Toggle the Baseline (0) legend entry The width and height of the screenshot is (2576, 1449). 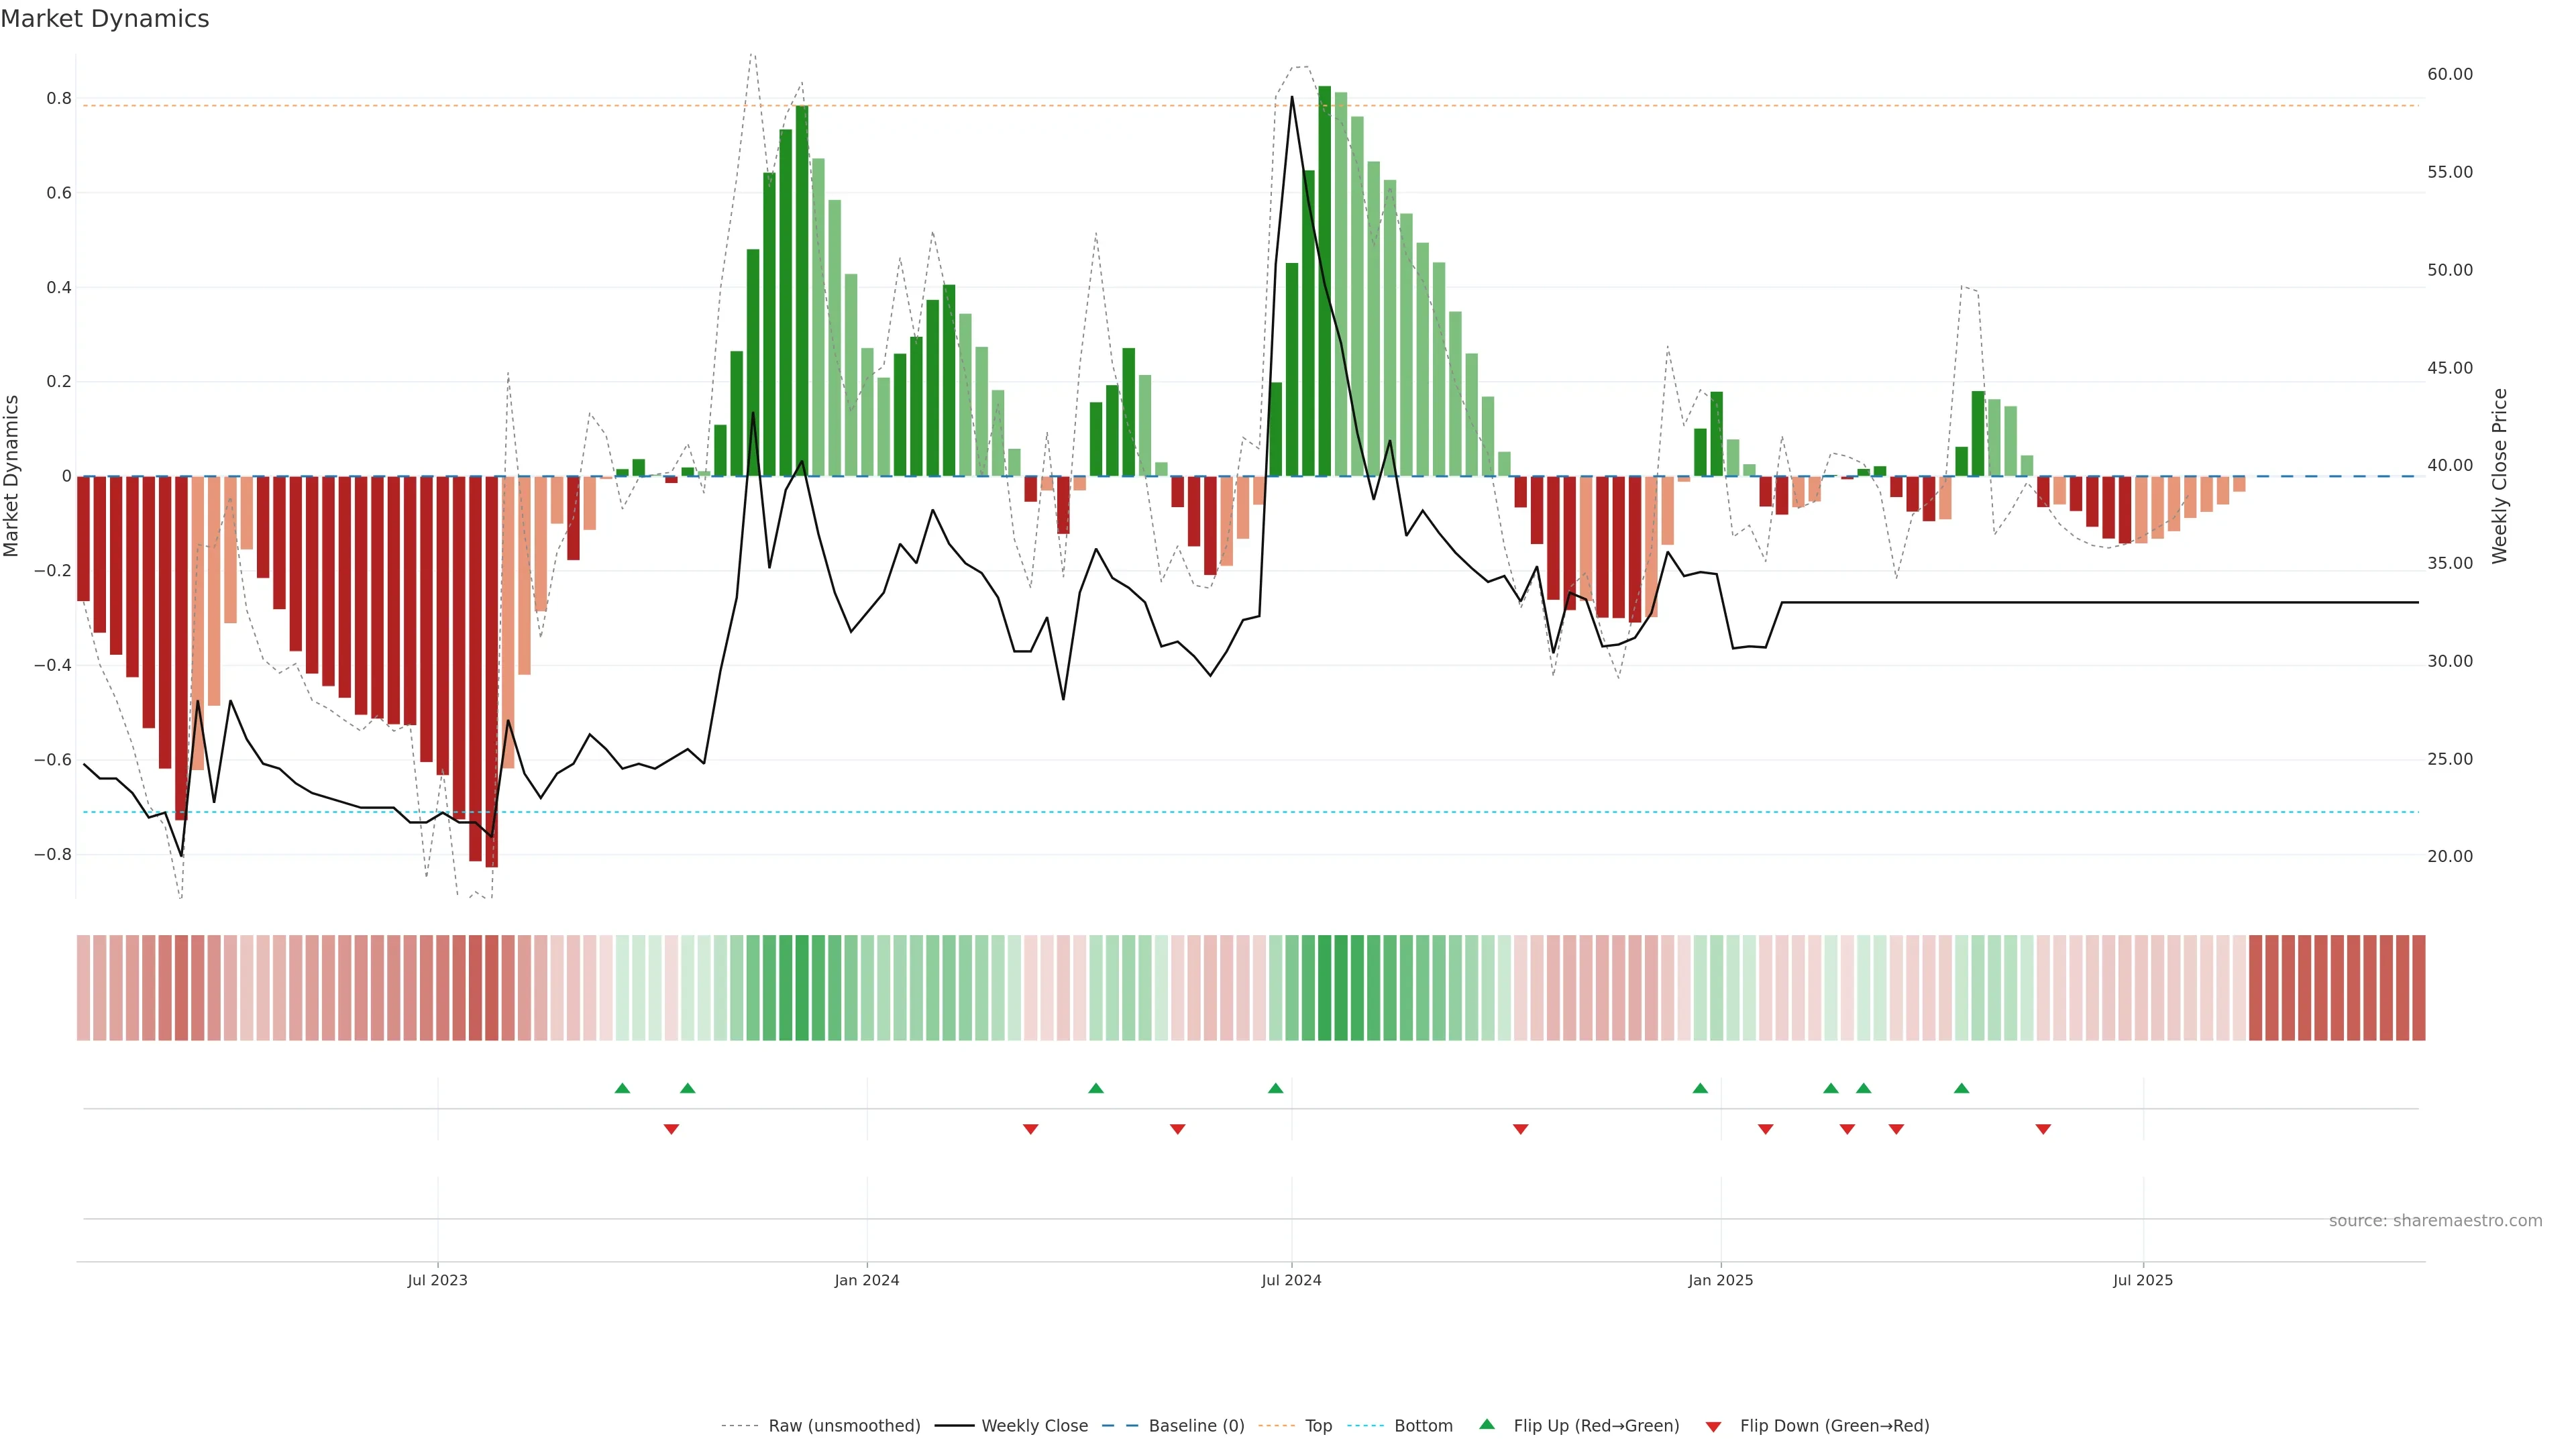pyautogui.click(x=1196, y=1426)
